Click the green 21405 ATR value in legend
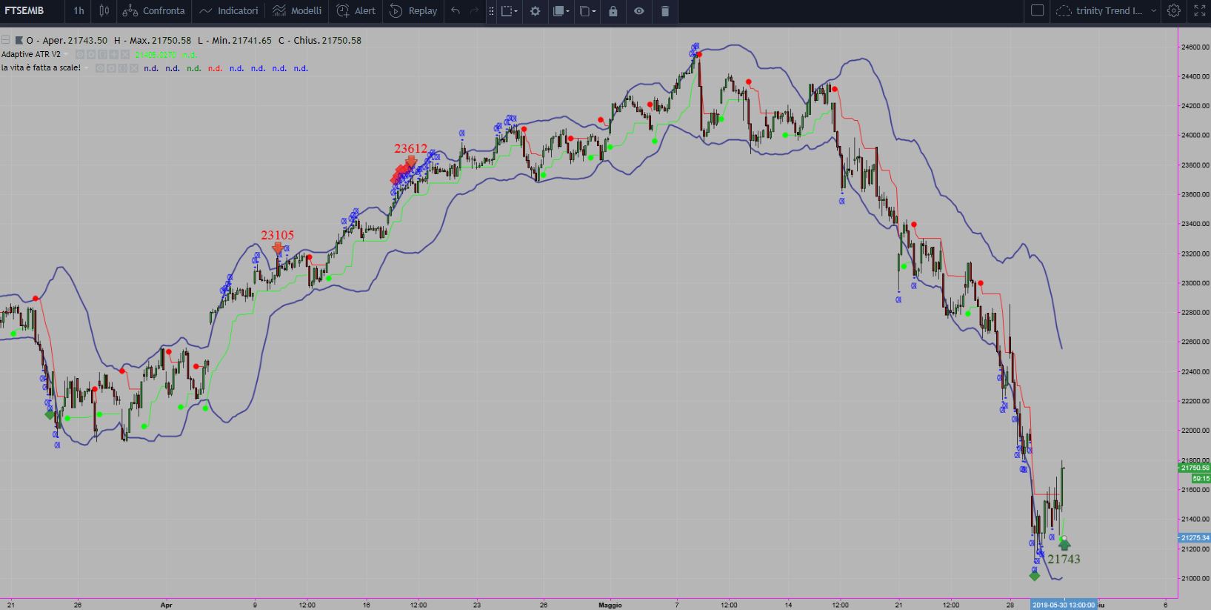Image resolution: width=1211 pixels, height=610 pixels. pos(156,55)
